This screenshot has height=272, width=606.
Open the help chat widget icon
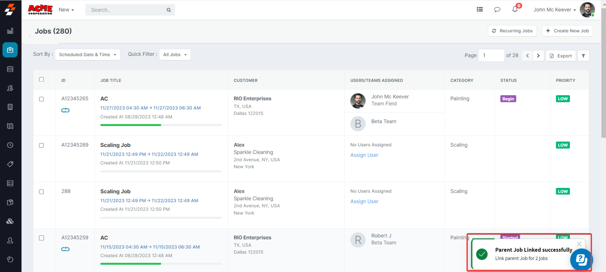click(x=581, y=259)
